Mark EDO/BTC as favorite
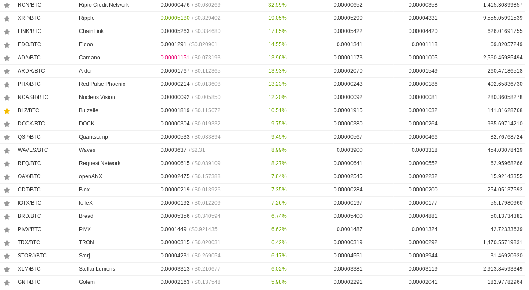 click(7, 45)
